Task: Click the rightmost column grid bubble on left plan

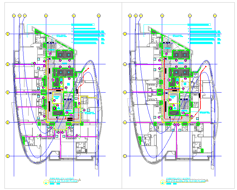Action: click(x=99, y=15)
